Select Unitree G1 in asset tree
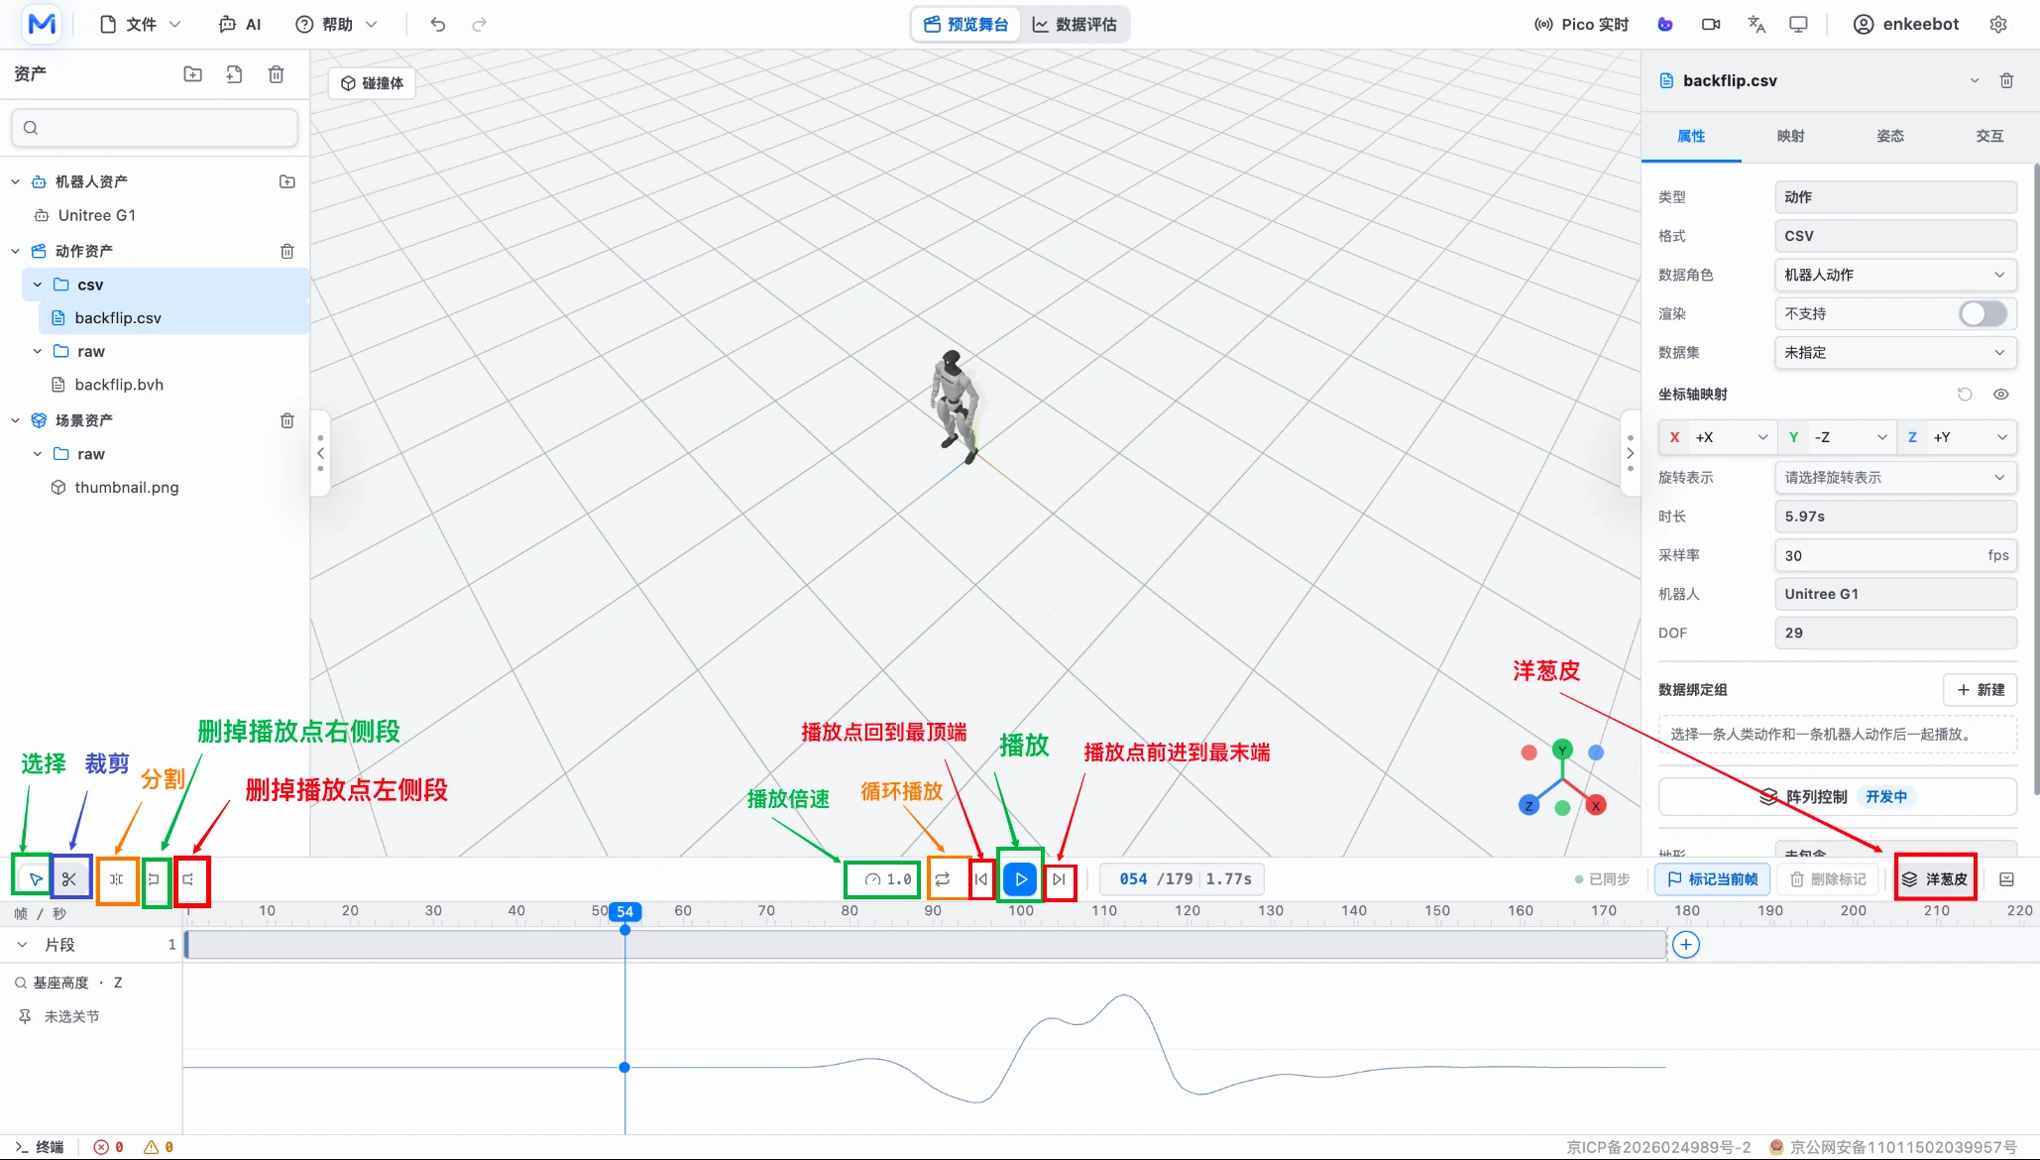Screen dimensions: 2040x1160 96,215
